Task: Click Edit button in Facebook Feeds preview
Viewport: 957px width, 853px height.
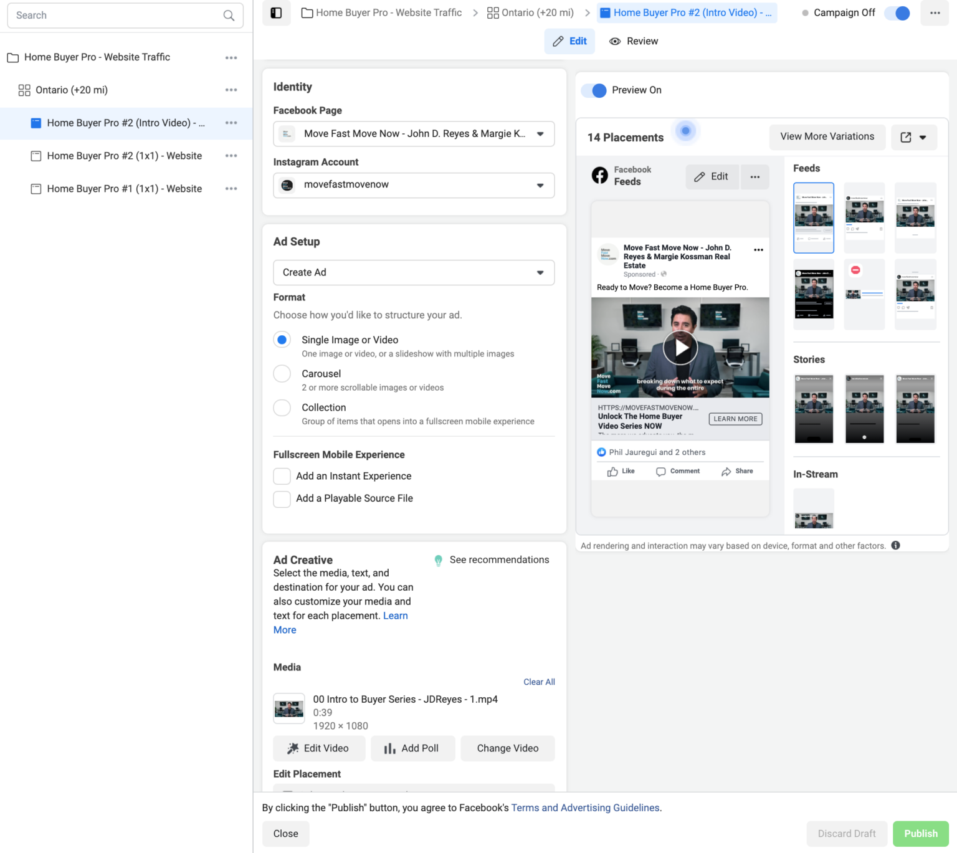Action: click(x=712, y=177)
